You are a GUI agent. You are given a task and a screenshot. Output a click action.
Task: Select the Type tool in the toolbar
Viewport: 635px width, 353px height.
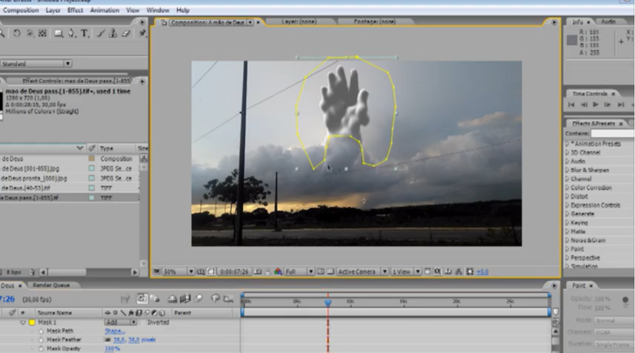coord(84,33)
